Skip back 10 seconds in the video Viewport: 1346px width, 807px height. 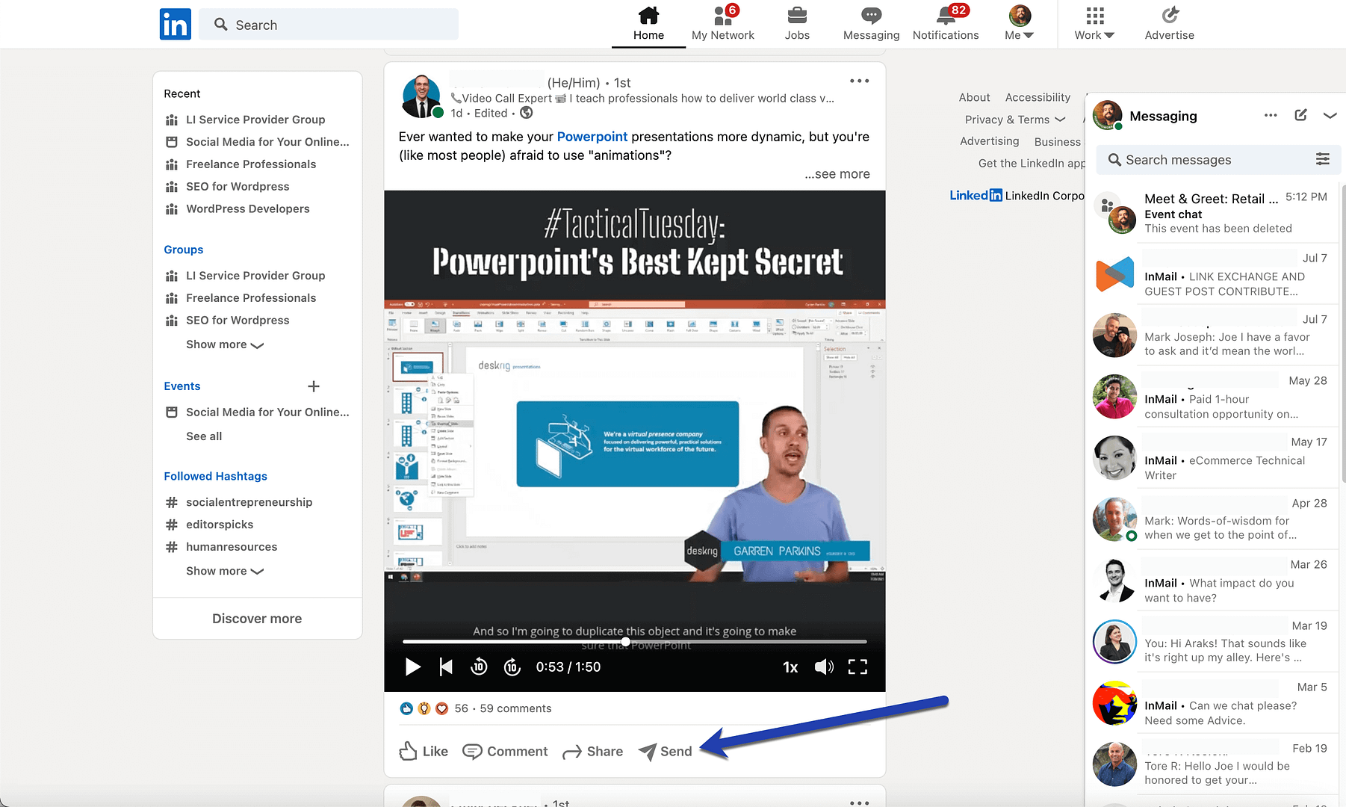click(x=479, y=667)
